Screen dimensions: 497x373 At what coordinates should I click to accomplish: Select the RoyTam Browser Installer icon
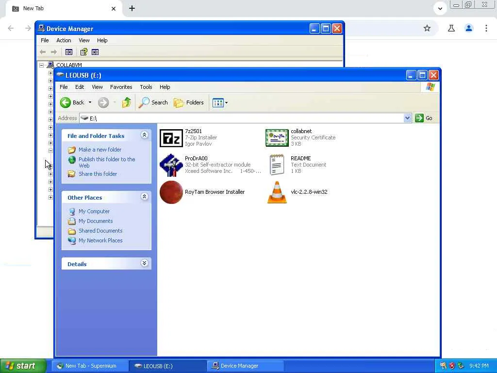pyautogui.click(x=171, y=192)
